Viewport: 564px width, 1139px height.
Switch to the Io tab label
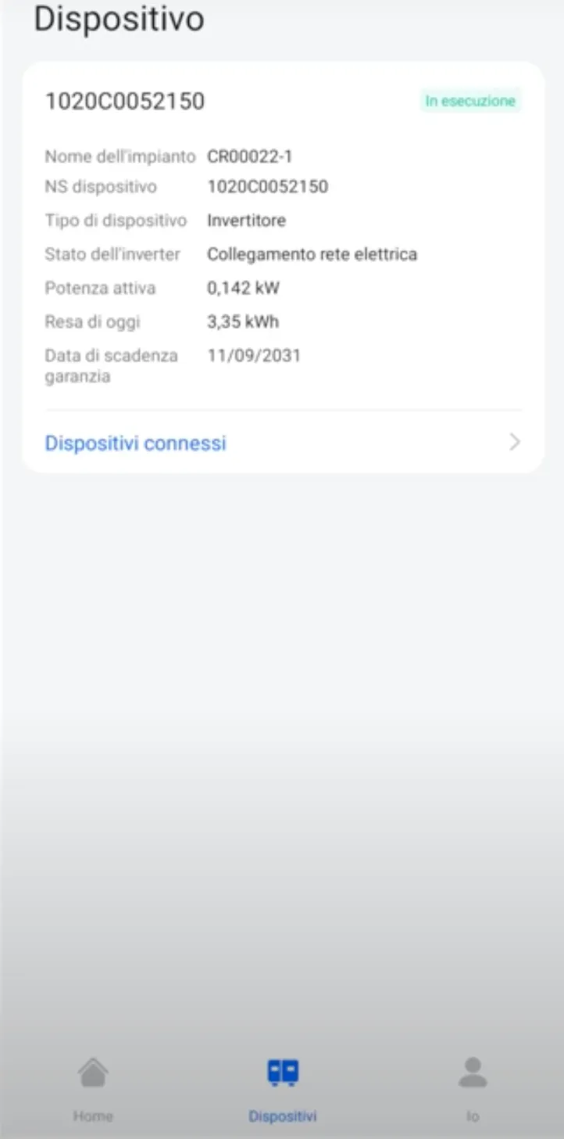(473, 1116)
